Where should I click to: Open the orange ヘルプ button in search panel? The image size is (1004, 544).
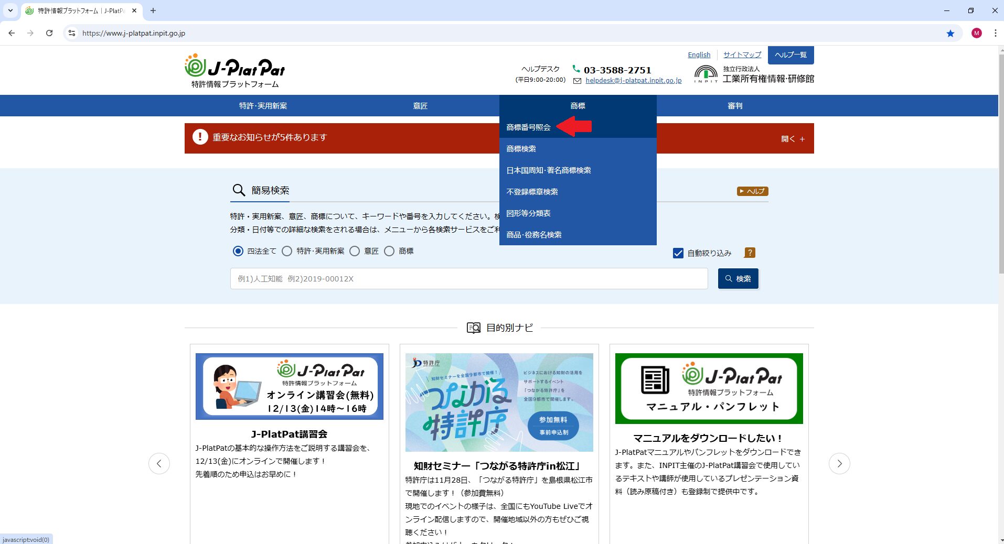pos(752,191)
